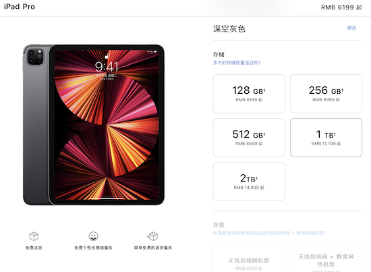This screenshot has height=272, width=371.
Task: Click the 修改 link next to 深空灰色
Action: [351, 28]
